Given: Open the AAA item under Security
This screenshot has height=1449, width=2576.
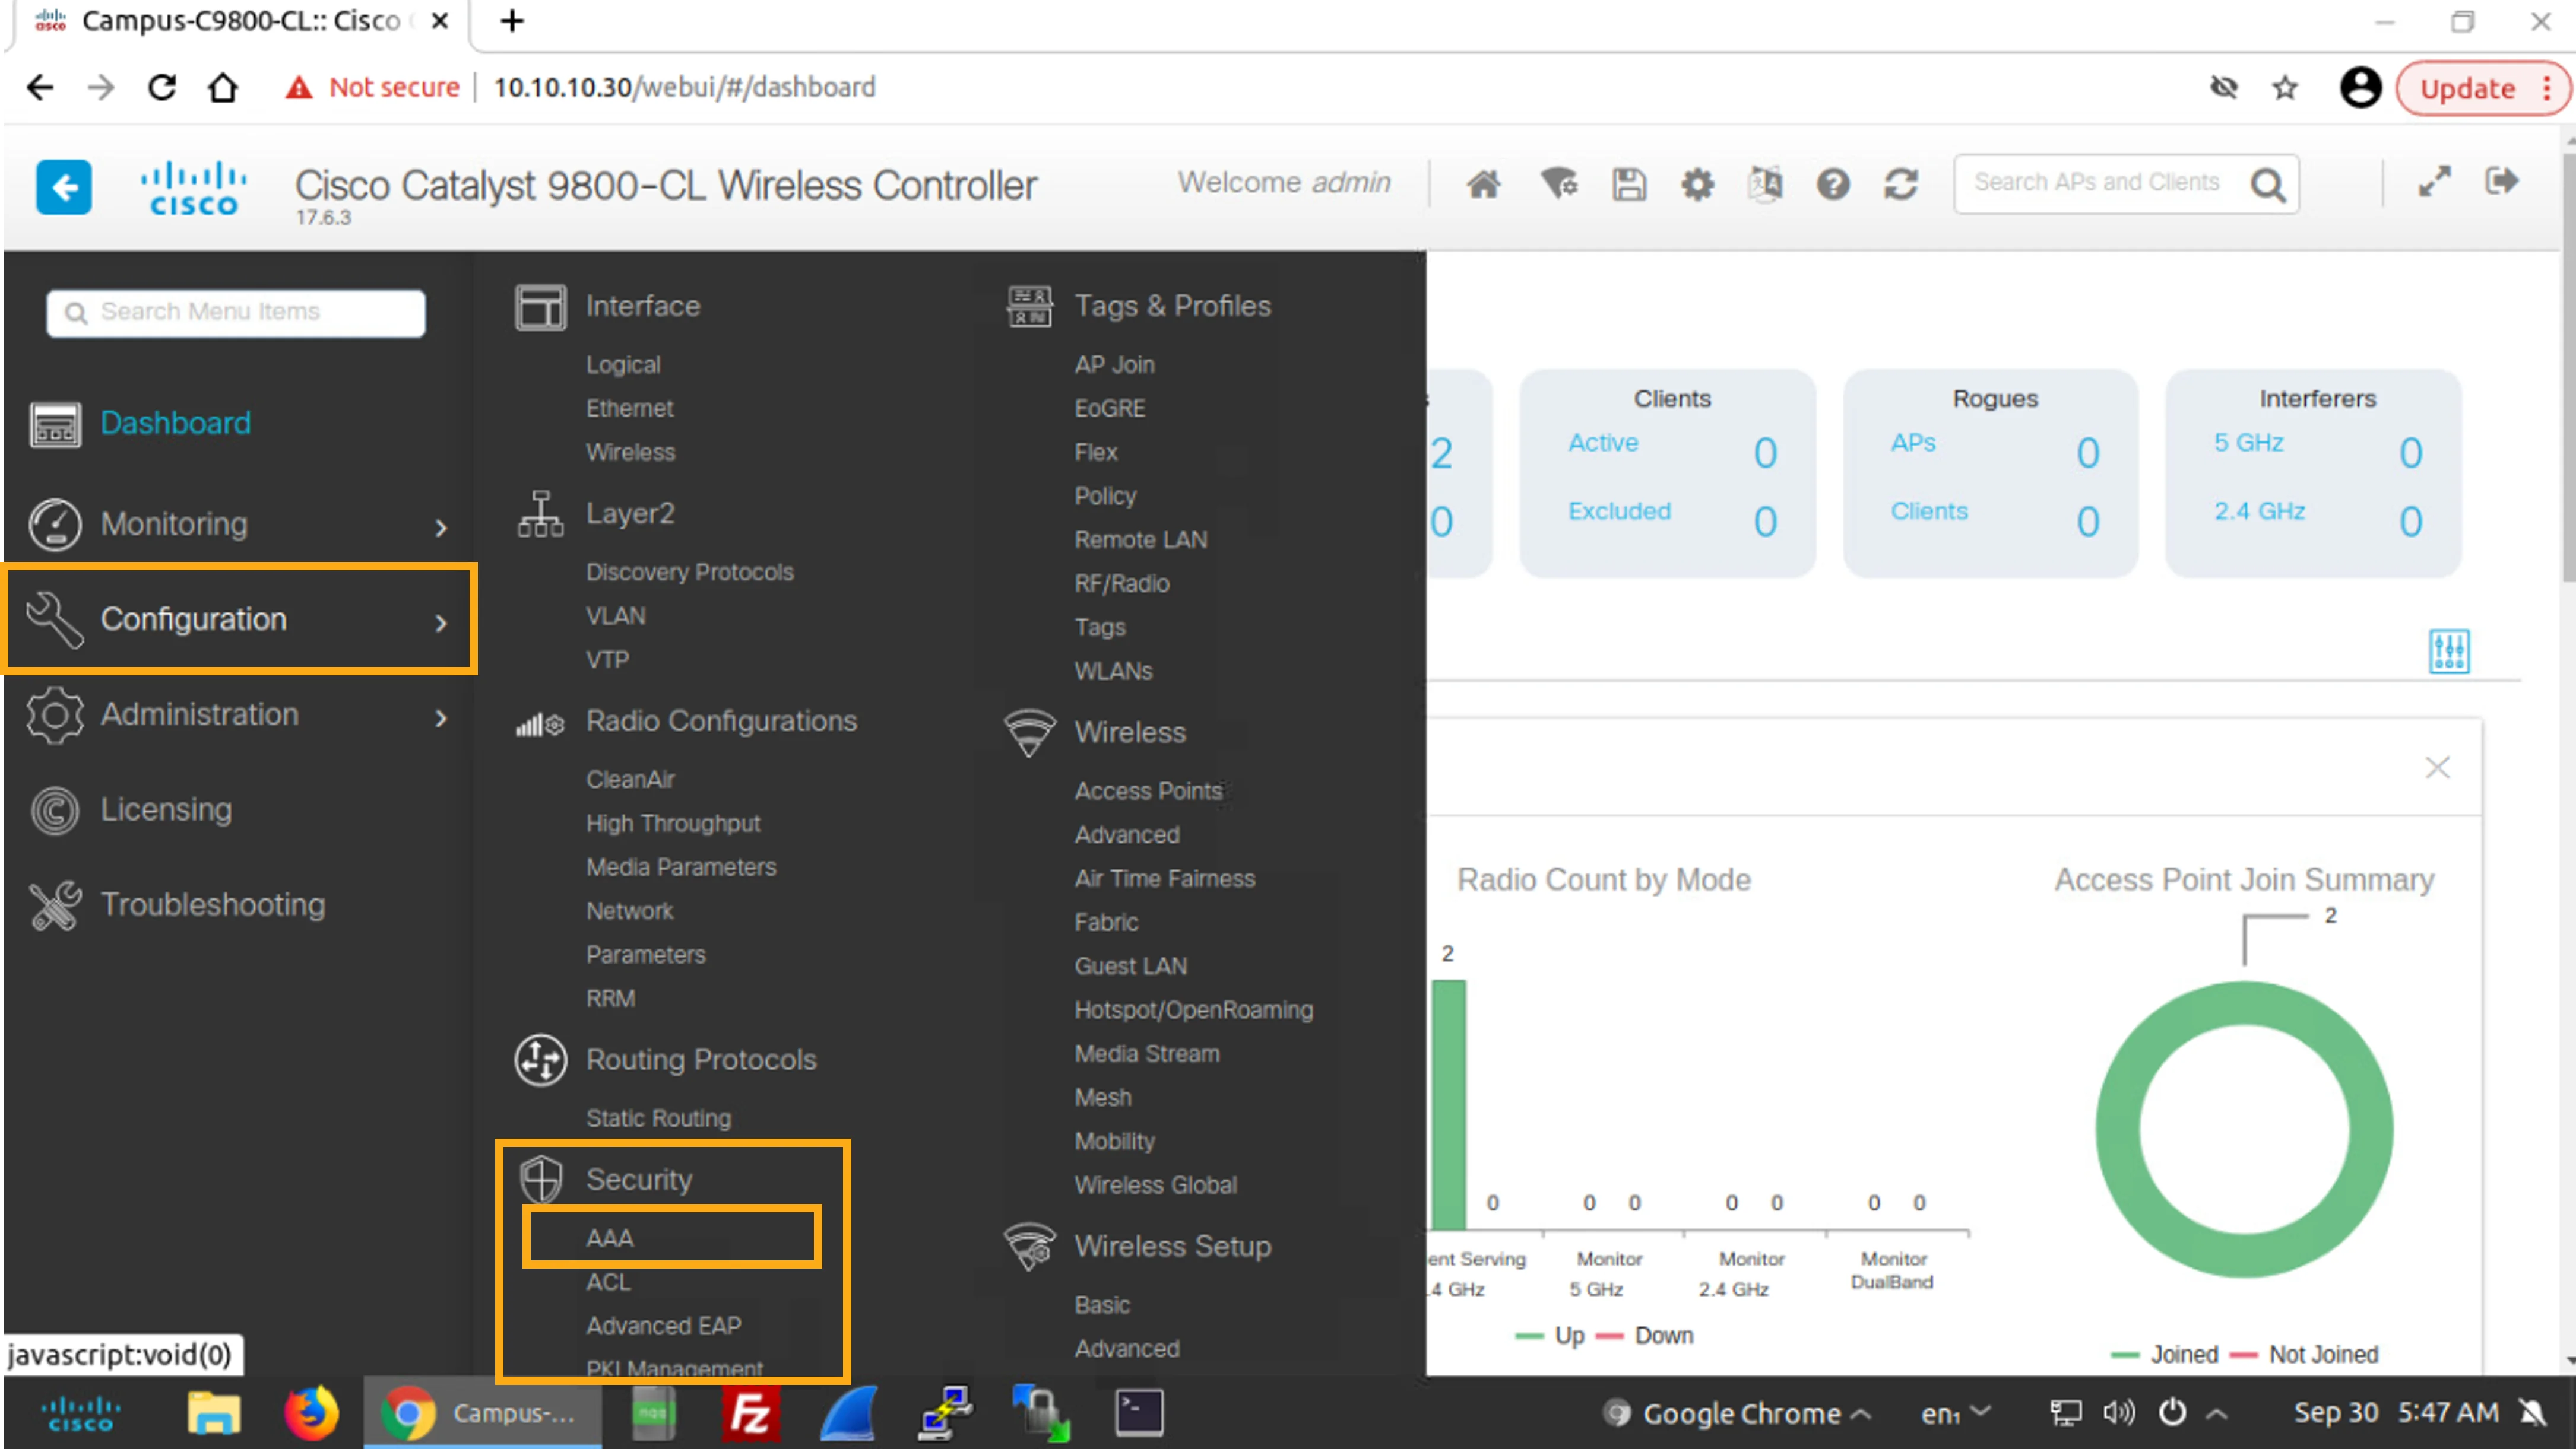Looking at the screenshot, I should 609,1237.
